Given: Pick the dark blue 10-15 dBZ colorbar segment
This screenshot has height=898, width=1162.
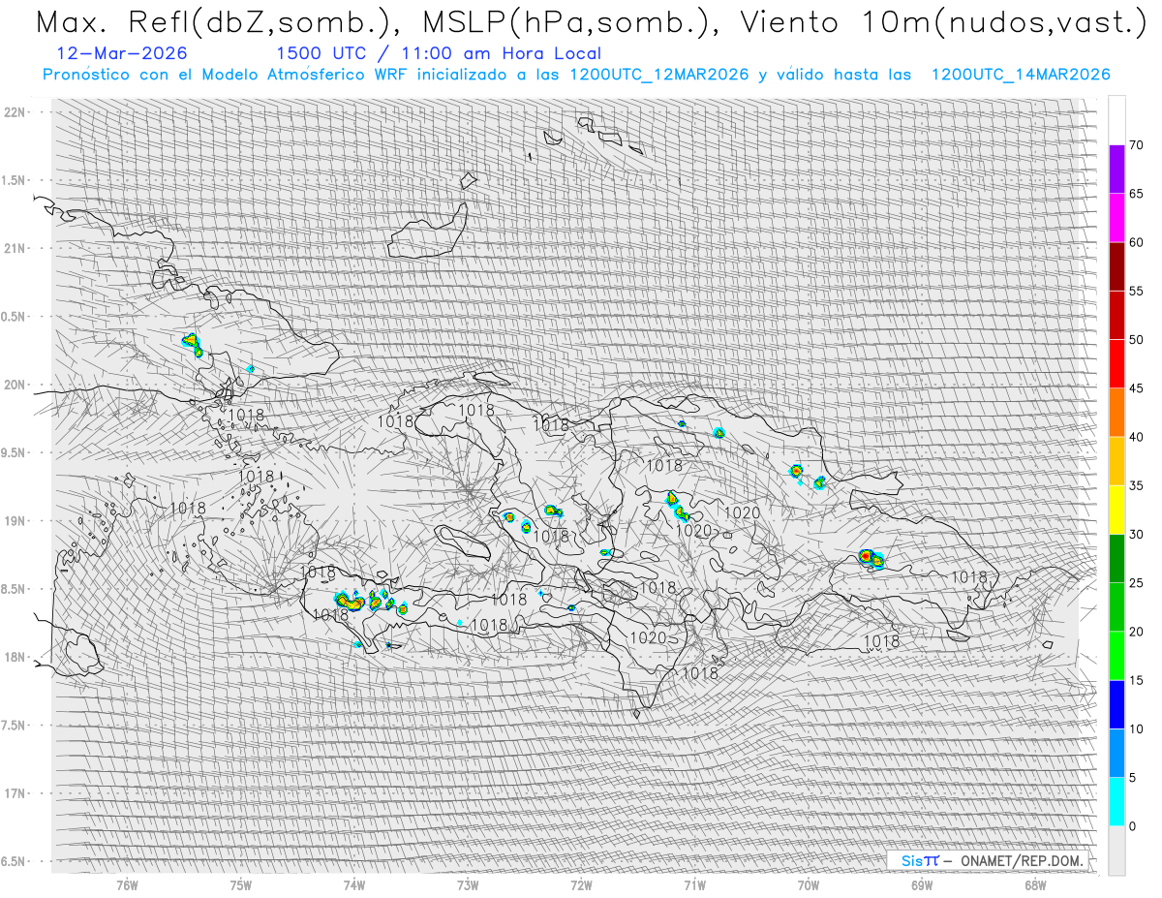Looking at the screenshot, I should point(1116,704).
